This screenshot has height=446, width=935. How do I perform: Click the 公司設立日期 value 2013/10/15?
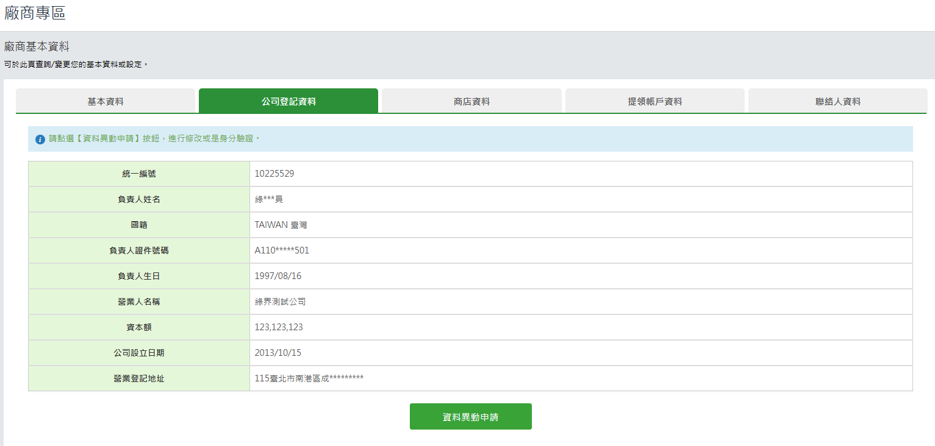(x=278, y=353)
